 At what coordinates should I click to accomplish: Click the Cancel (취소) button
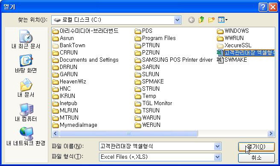click(x=257, y=157)
